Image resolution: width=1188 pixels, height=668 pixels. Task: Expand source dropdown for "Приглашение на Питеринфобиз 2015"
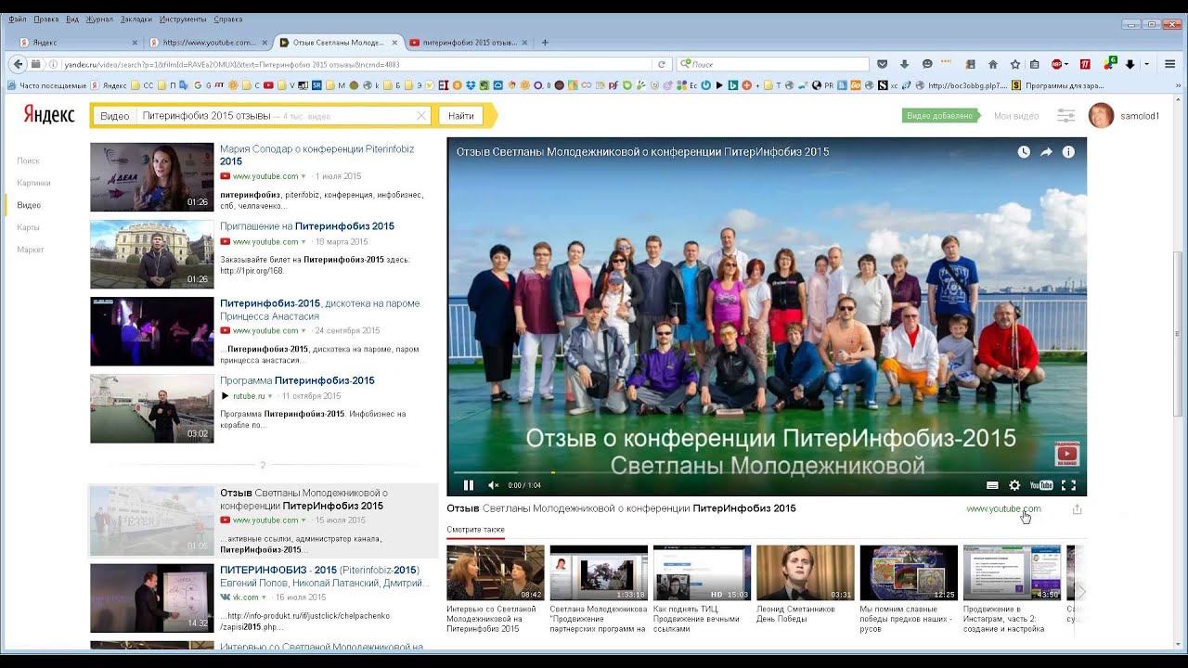(303, 242)
